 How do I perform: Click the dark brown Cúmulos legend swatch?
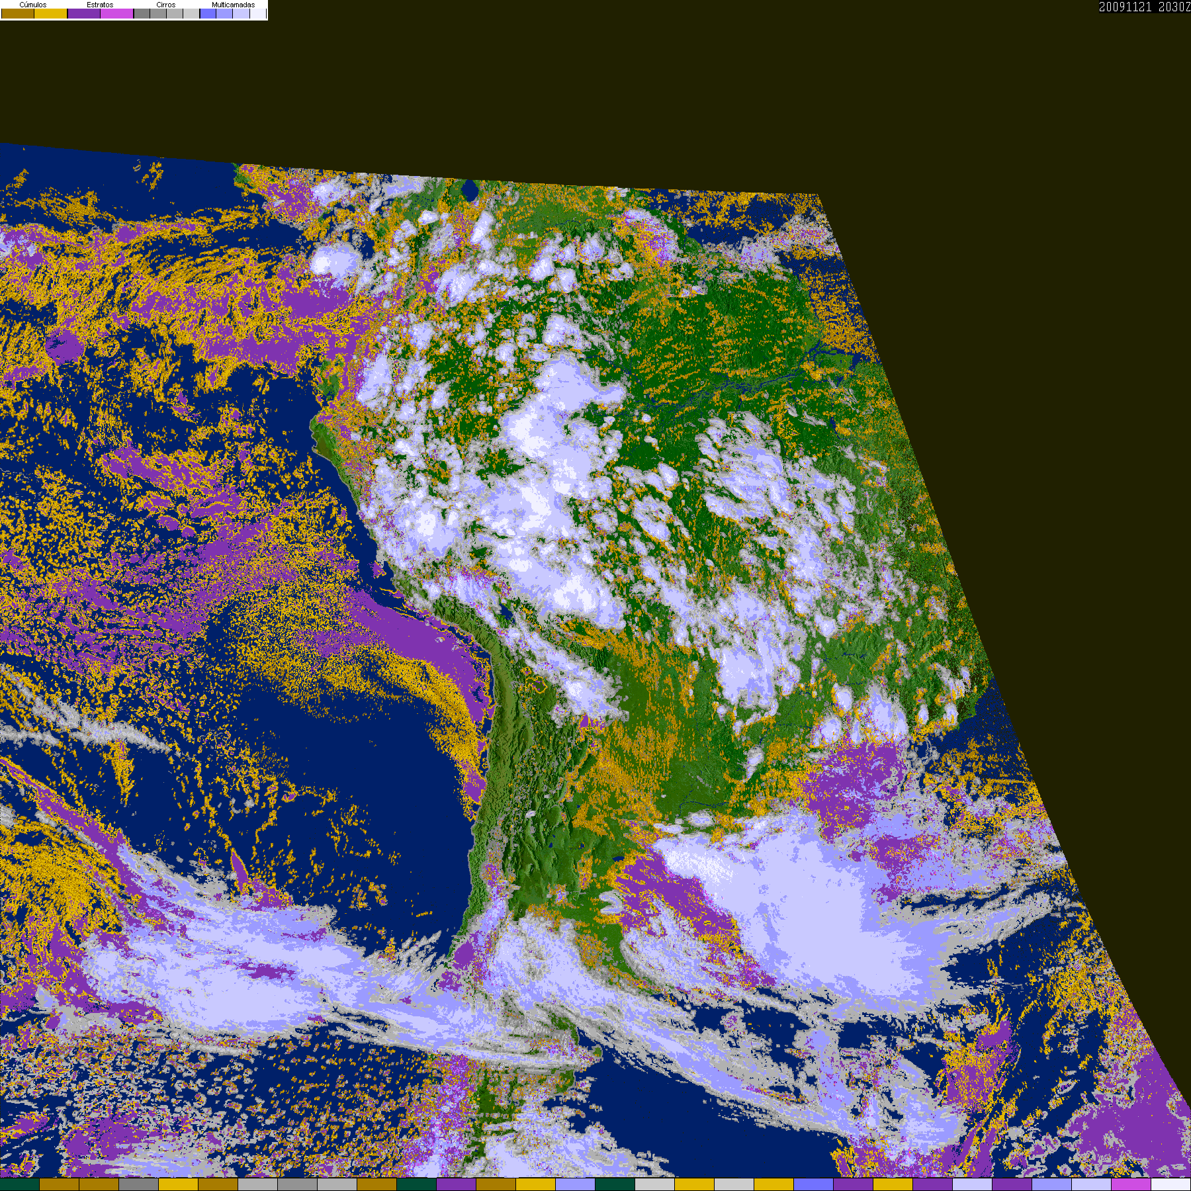point(18,13)
